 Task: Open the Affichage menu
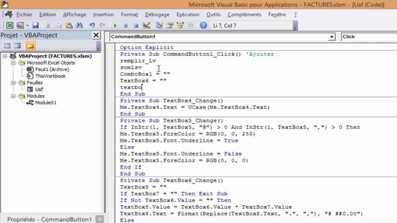click(74, 15)
